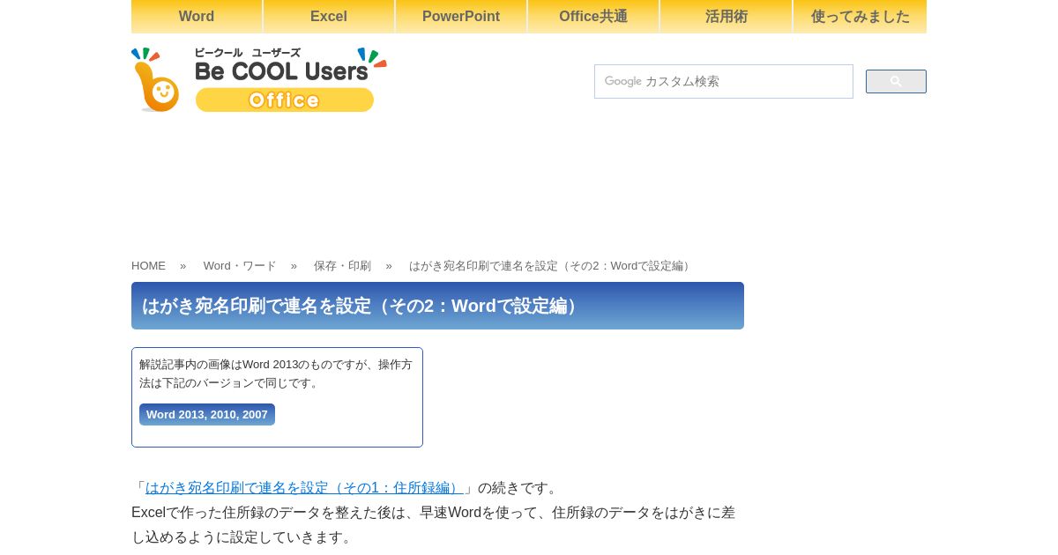Click the blue article title heading
The width and height of the screenshot is (1058, 555).
[437, 306]
